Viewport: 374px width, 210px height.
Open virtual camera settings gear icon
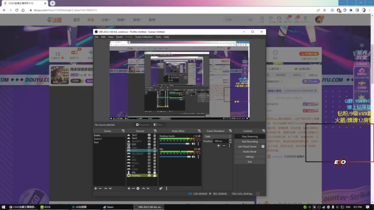point(263,147)
